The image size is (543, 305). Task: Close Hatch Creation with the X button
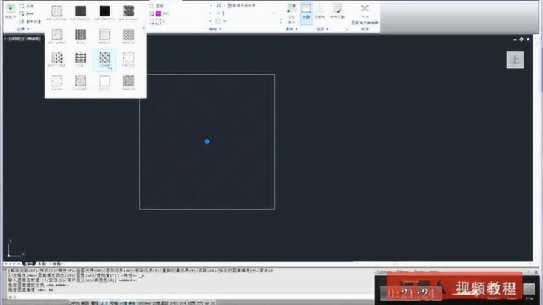(x=364, y=9)
